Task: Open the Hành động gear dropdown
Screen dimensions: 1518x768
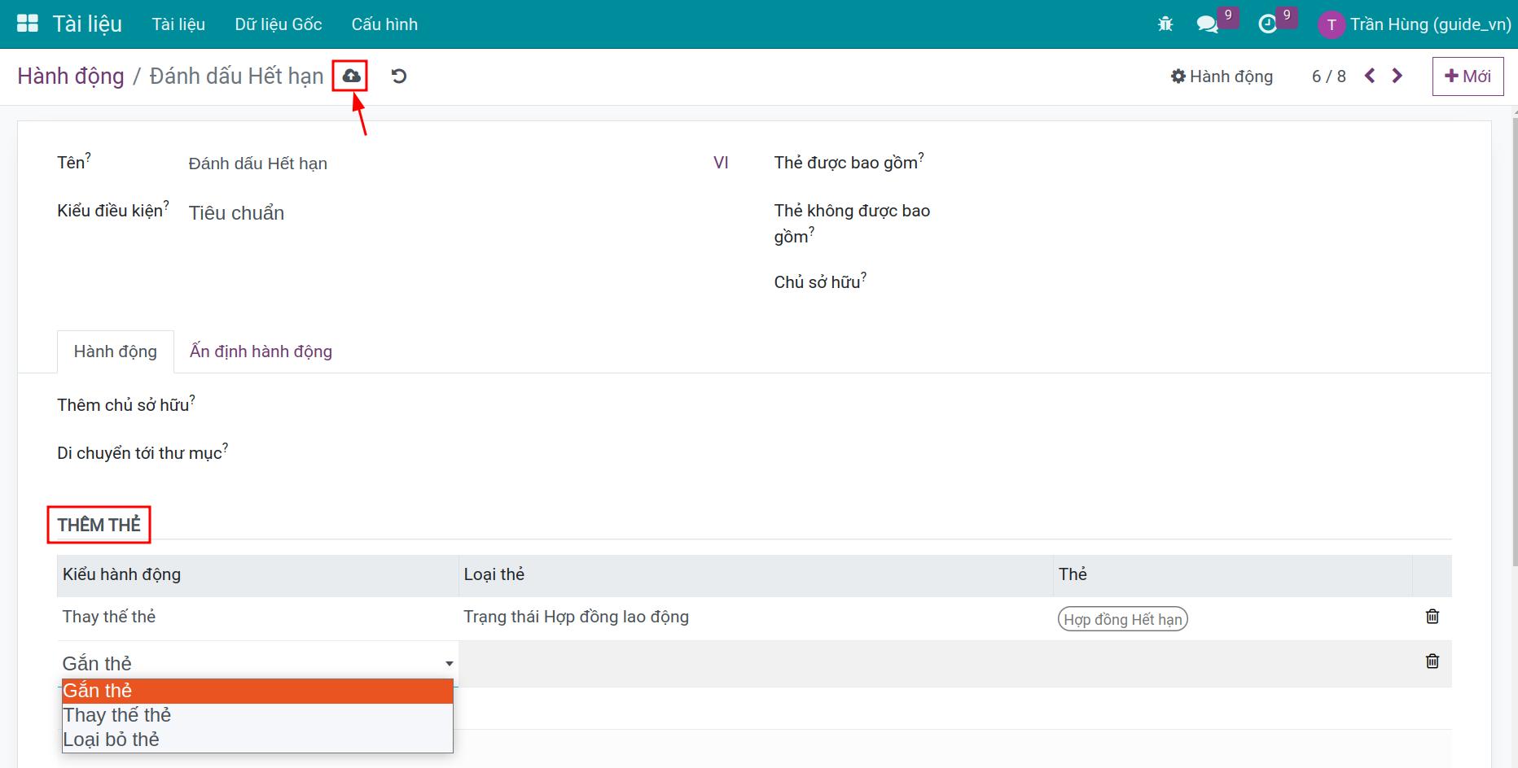Action: pos(1222,76)
